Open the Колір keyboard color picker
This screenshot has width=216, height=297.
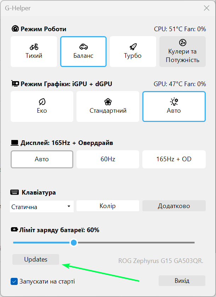coord(108,206)
